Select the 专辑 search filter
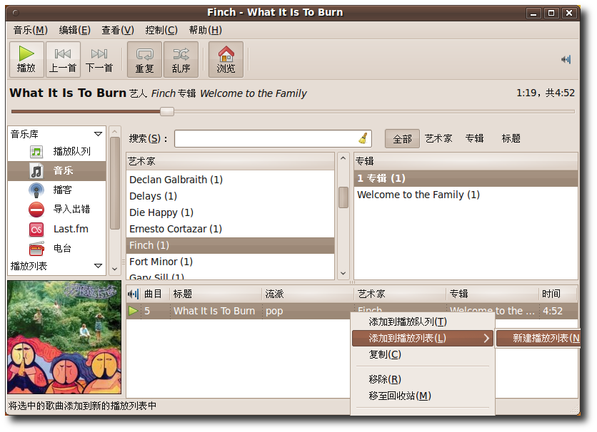The image size is (597, 432). pos(474,139)
